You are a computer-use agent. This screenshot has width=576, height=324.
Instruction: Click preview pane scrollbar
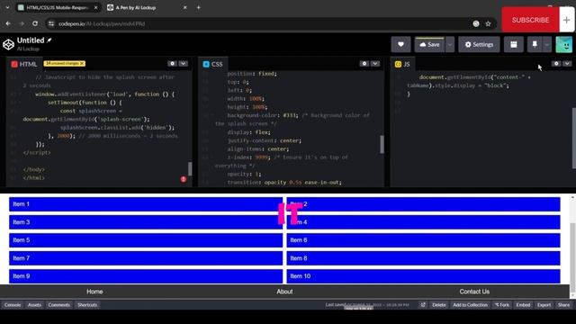point(572,257)
